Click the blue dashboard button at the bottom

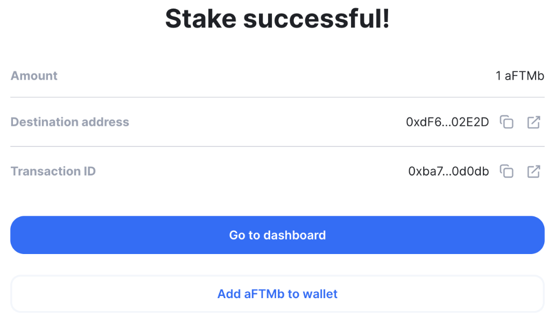277,235
